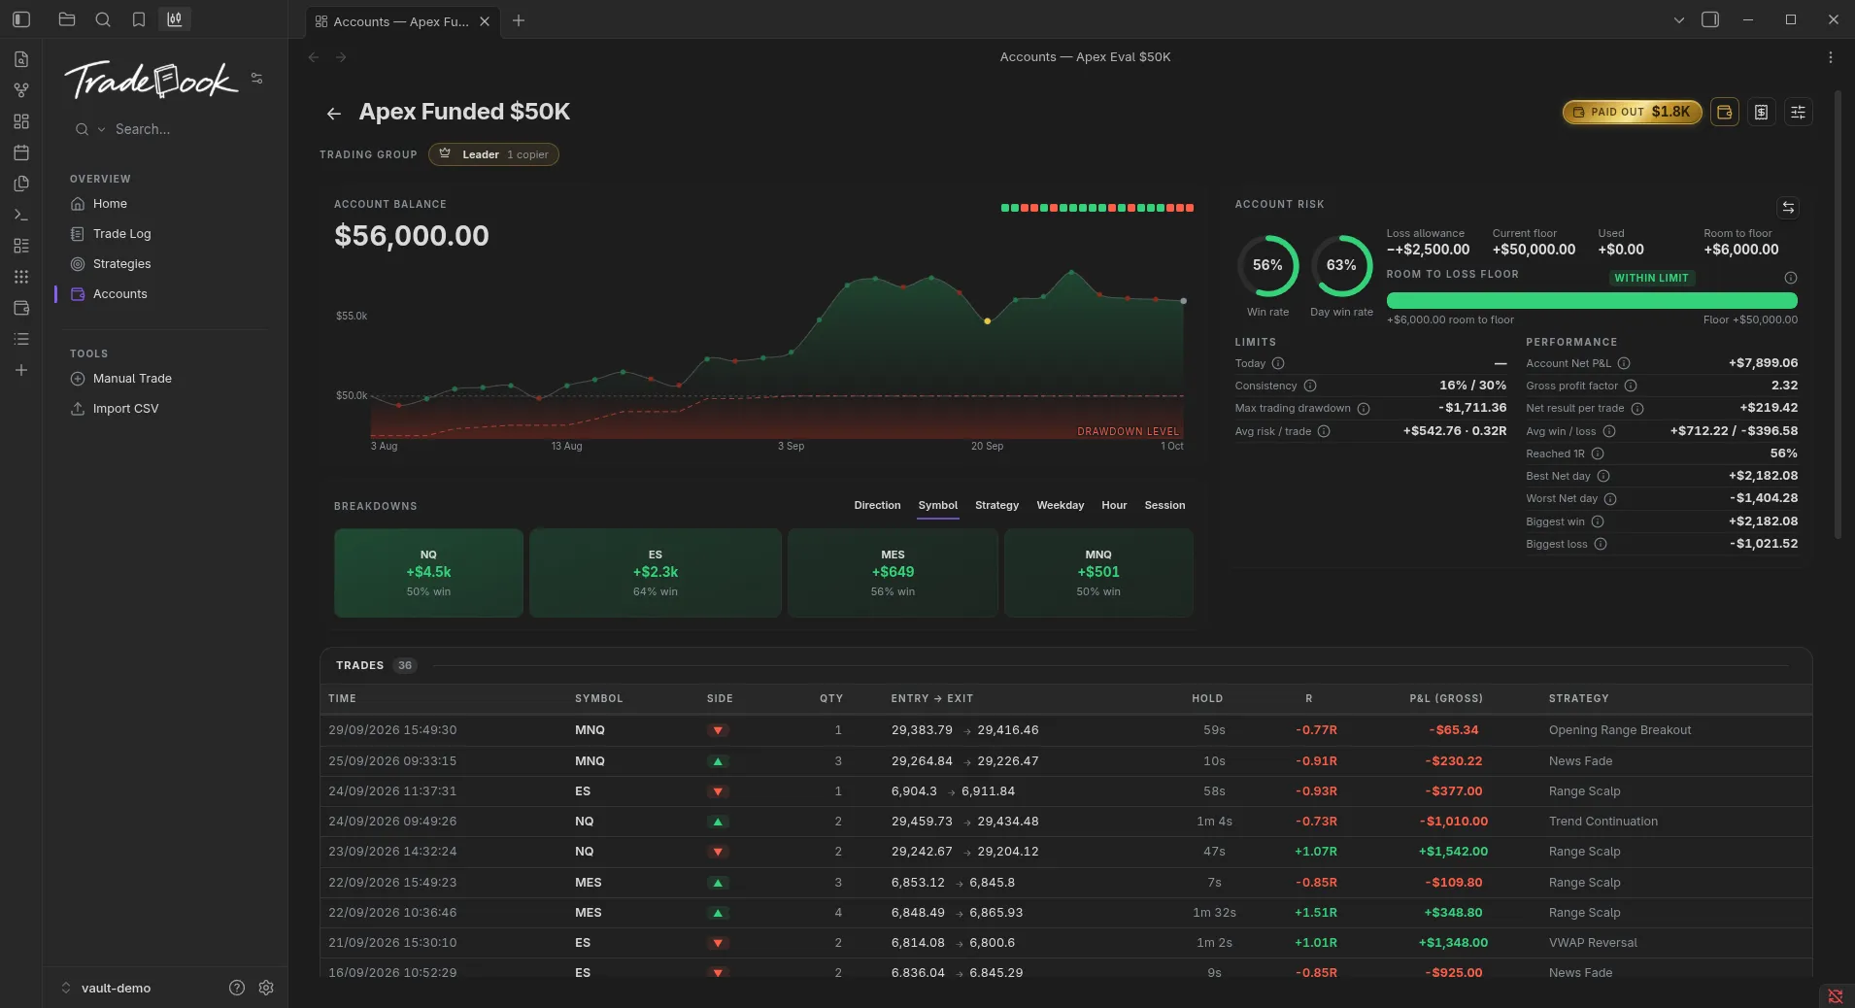1855x1008 pixels.
Task: Toggle the right sidebar
Action: (1710, 19)
